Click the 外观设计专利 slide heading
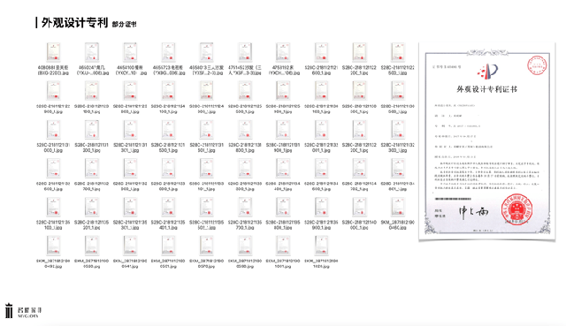 coord(74,23)
